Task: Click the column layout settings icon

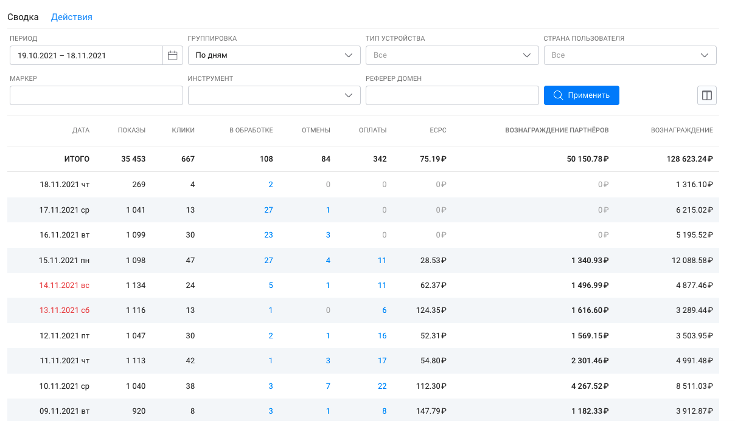Action: coord(706,95)
